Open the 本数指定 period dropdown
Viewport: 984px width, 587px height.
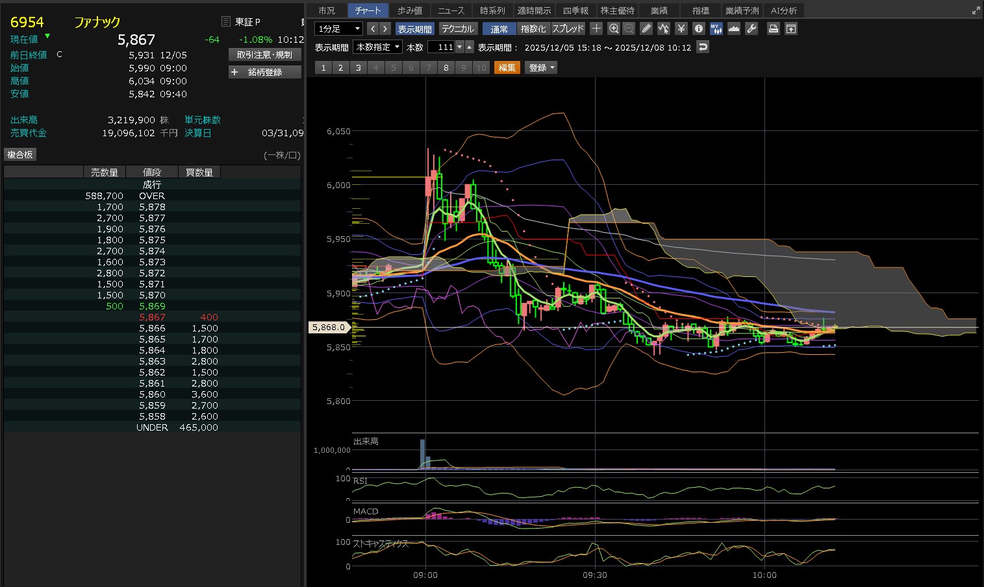378,47
